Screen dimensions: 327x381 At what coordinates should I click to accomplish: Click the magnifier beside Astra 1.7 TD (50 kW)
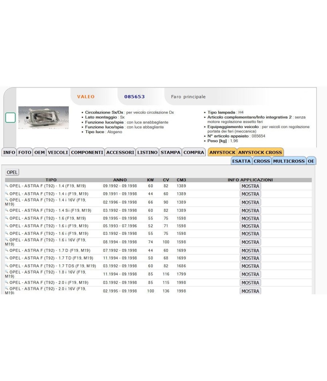point(7,258)
